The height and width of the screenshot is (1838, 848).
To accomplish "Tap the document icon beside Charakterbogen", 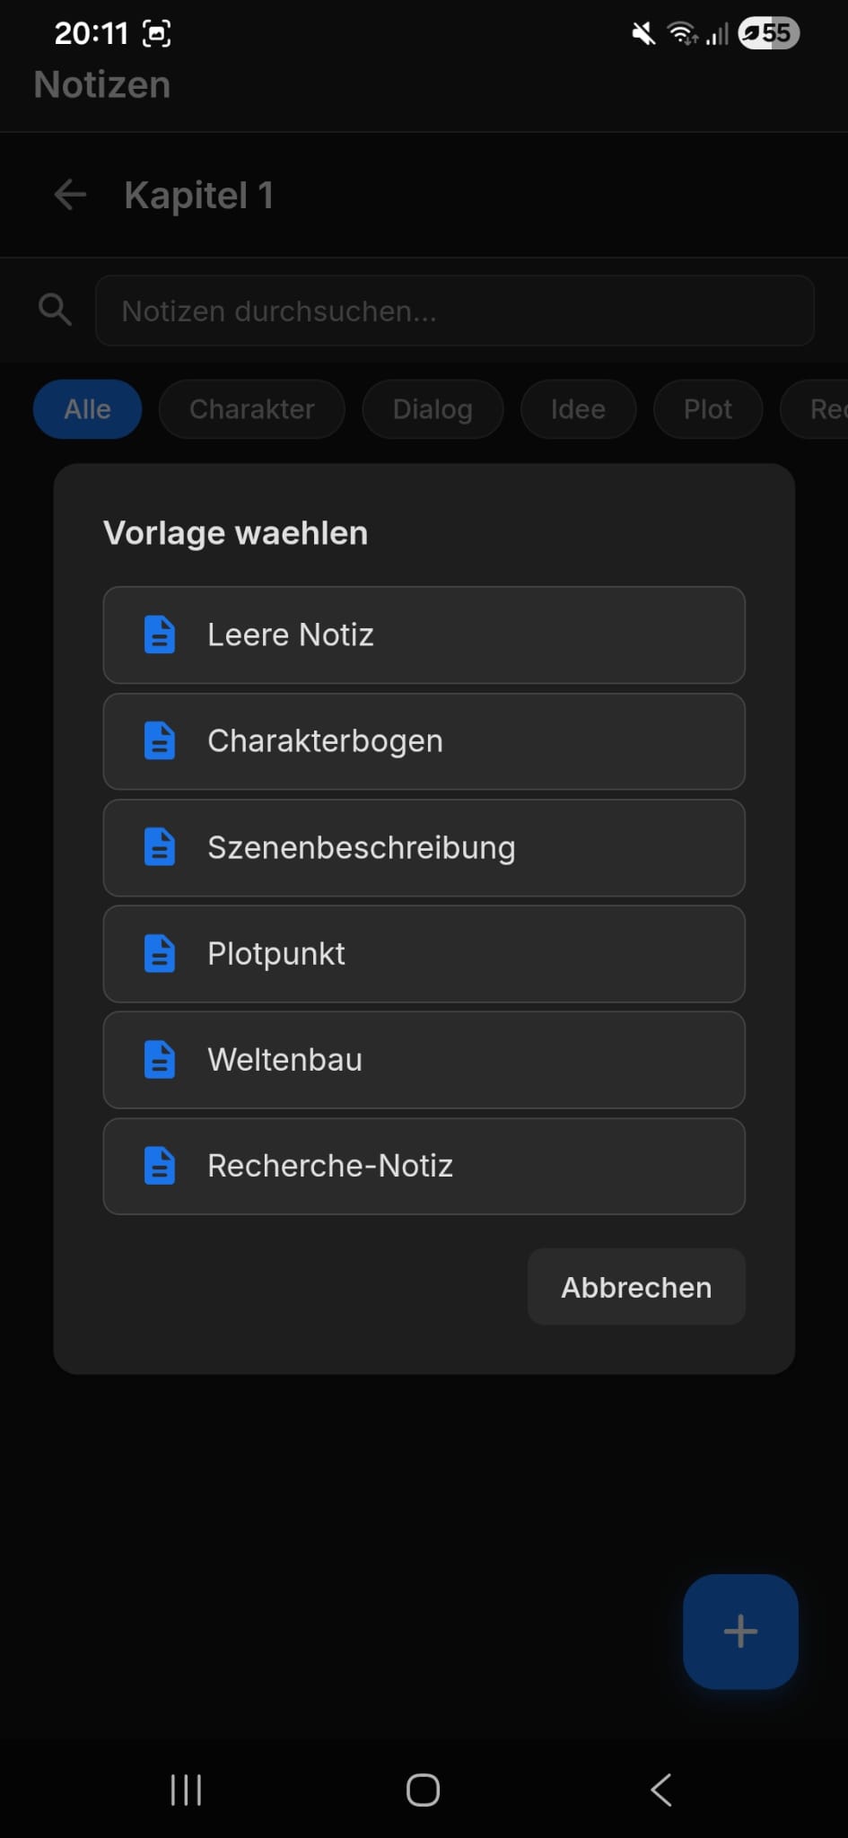I will 160,741.
